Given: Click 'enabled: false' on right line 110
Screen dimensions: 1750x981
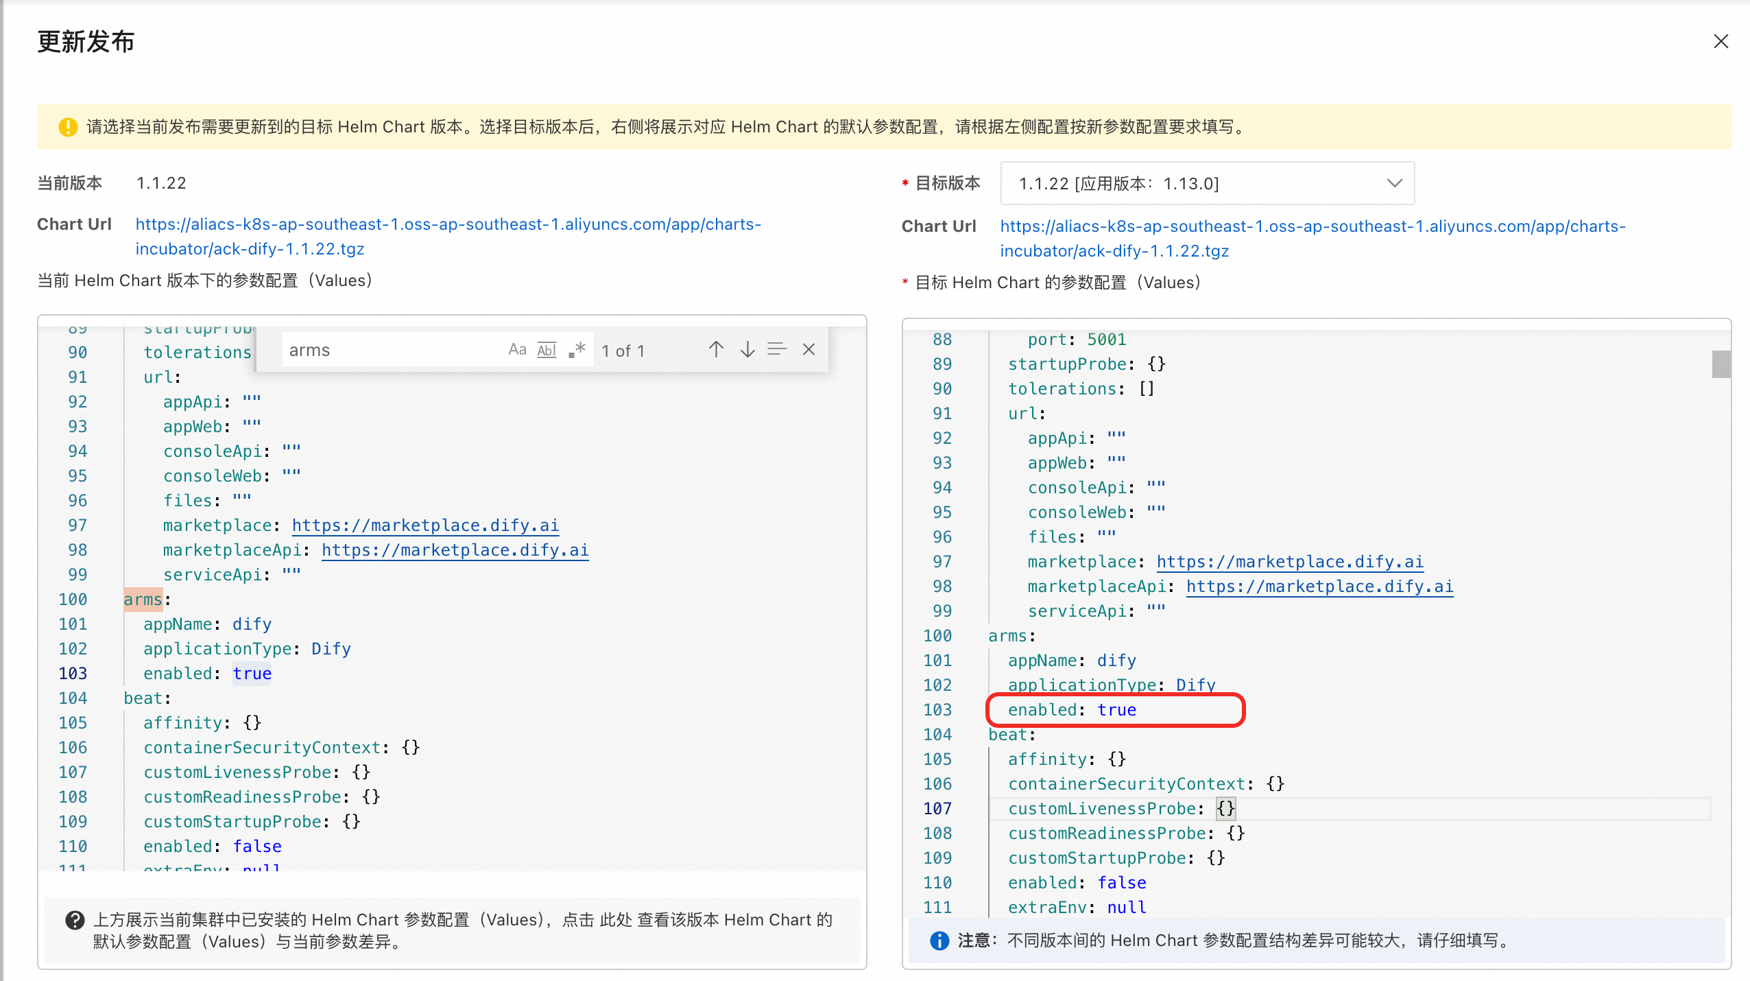Looking at the screenshot, I should [x=1077, y=883].
